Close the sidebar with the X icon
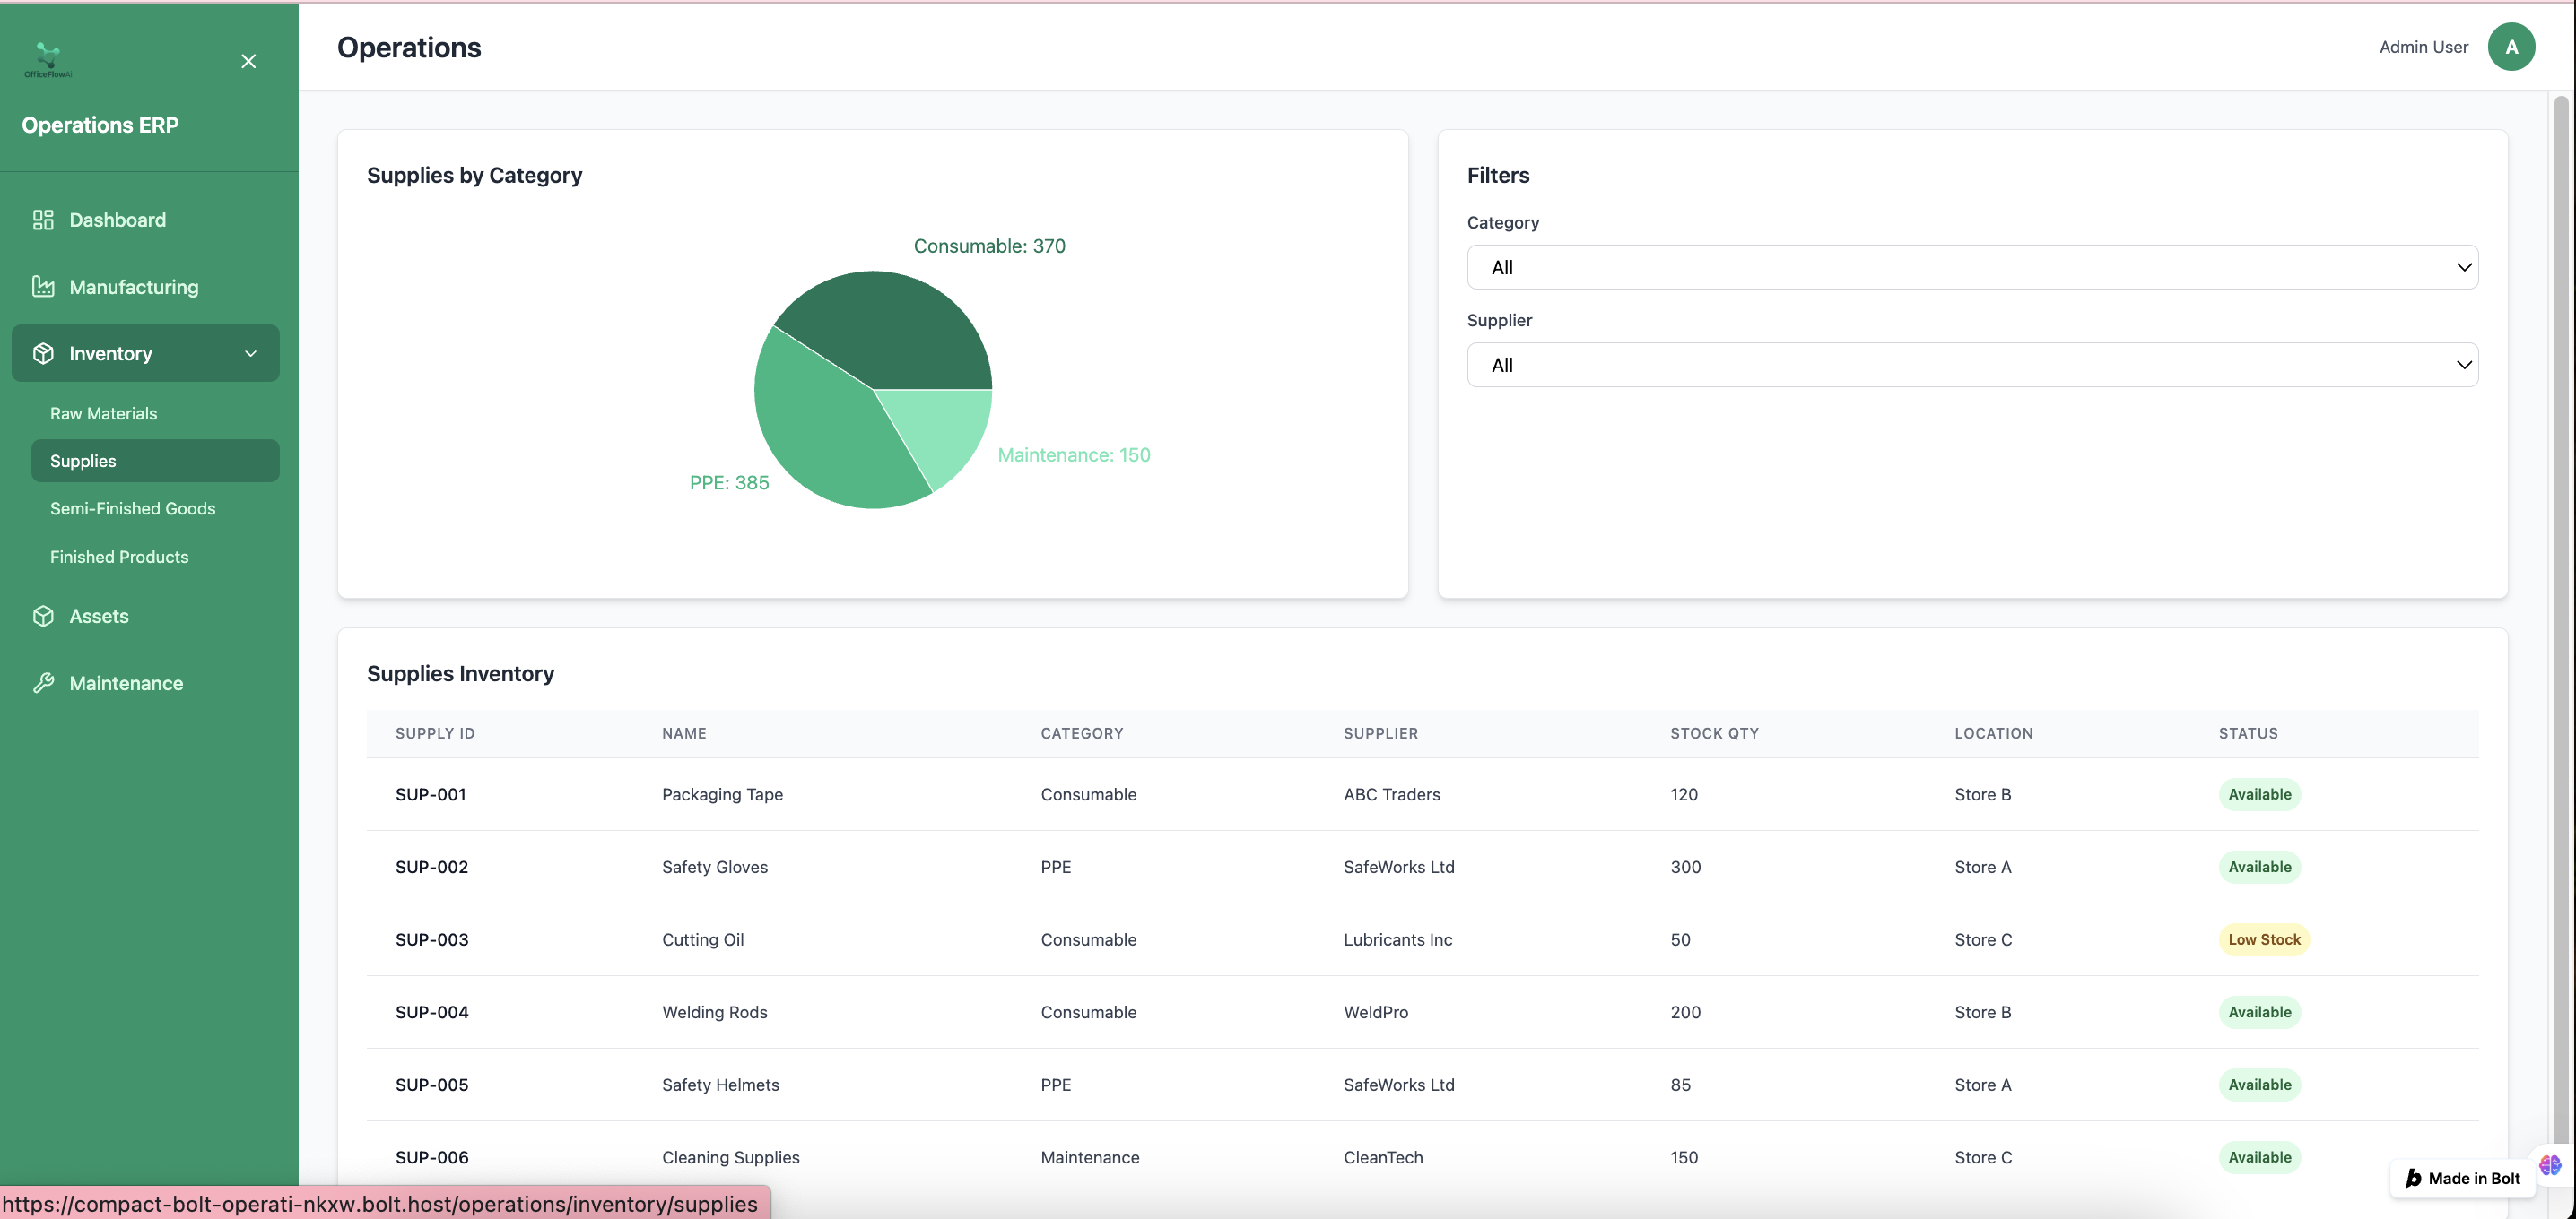 [x=249, y=62]
